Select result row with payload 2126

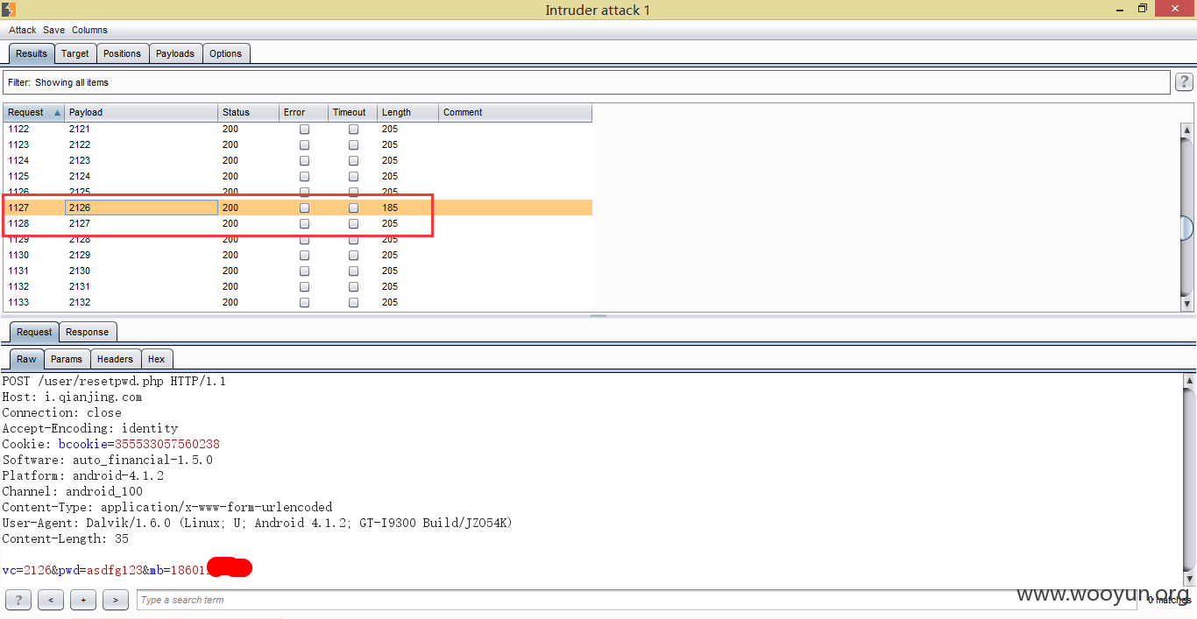297,208
